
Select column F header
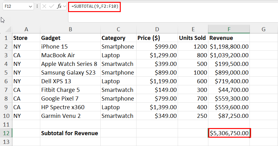pyautogui.click(x=229, y=29)
